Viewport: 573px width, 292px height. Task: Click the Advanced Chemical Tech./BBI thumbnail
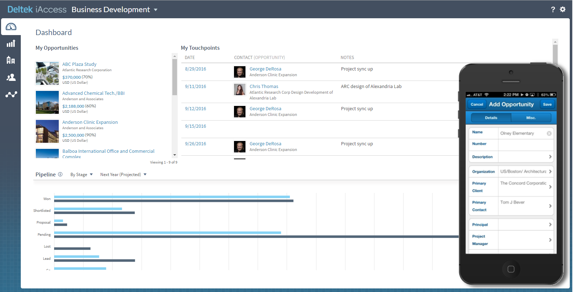47,102
